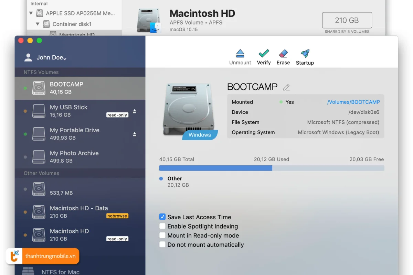This screenshot has height=275, width=413.
Task: Collapse the APPLE SSD AP0256M tree entry
Action: point(30,13)
